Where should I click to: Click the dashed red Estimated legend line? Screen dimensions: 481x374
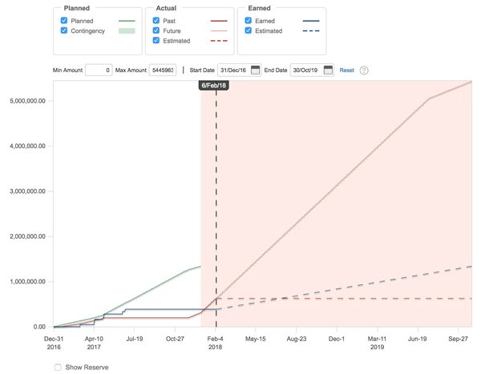point(219,41)
